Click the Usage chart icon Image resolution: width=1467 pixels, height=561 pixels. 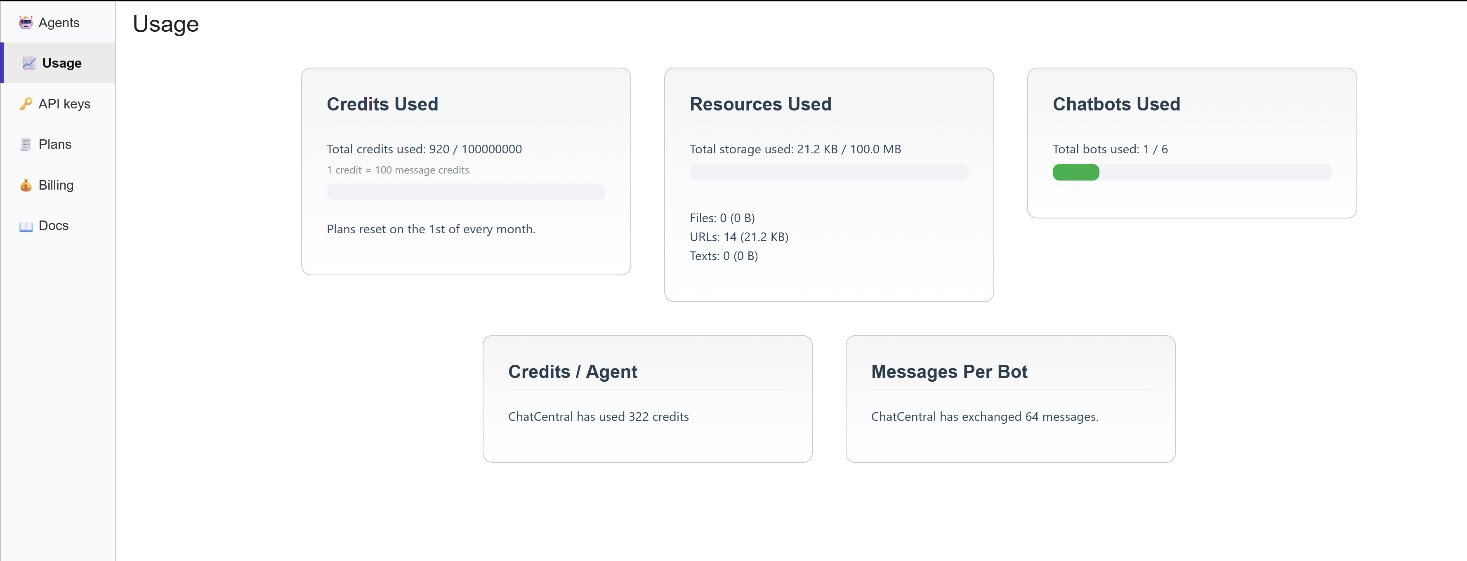(28, 63)
